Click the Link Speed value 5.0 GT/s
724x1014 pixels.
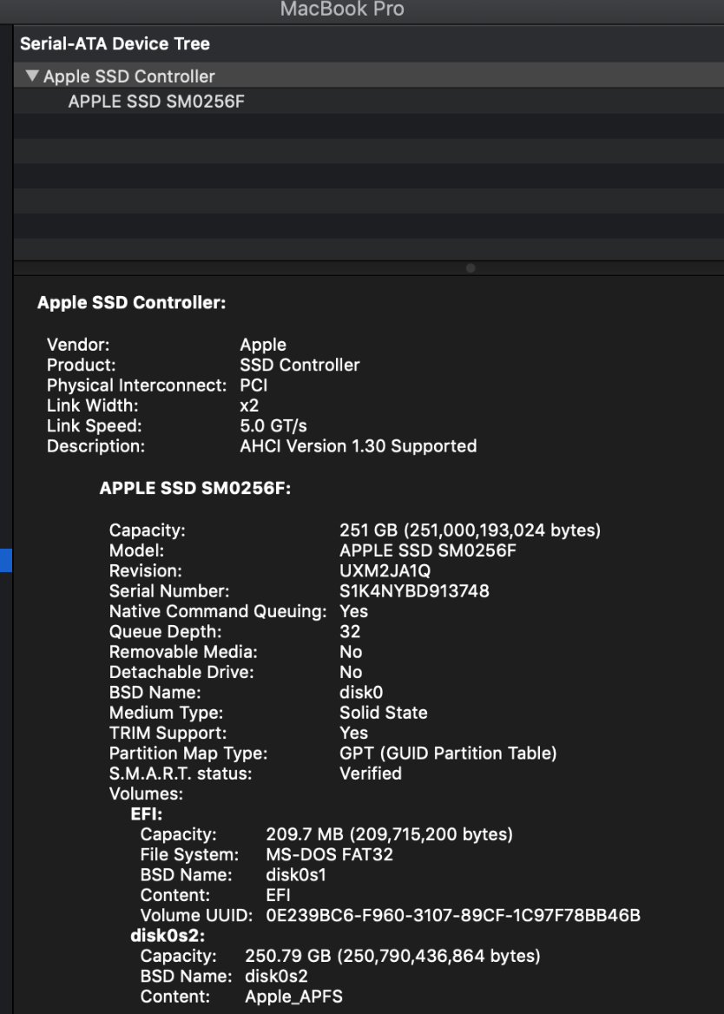pos(273,426)
